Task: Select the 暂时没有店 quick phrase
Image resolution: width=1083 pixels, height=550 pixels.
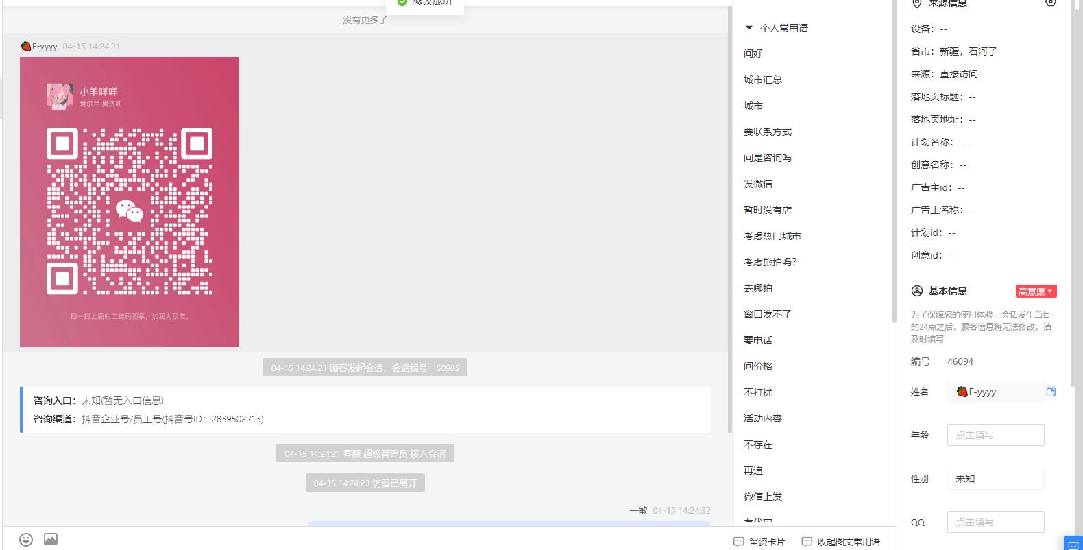Action: pyautogui.click(x=768, y=210)
